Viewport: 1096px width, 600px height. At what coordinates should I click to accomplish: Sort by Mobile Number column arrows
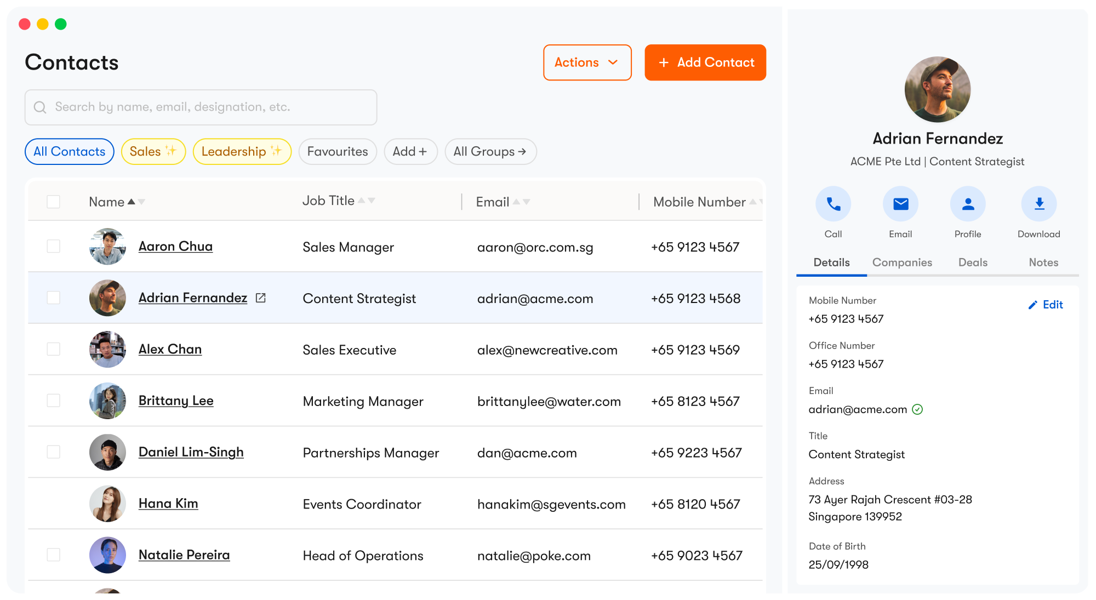(756, 202)
